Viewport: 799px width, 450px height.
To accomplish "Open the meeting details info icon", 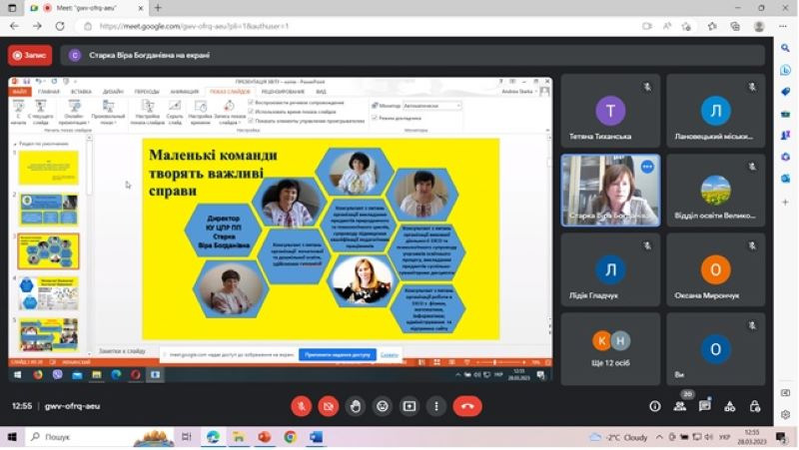I will 655,406.
